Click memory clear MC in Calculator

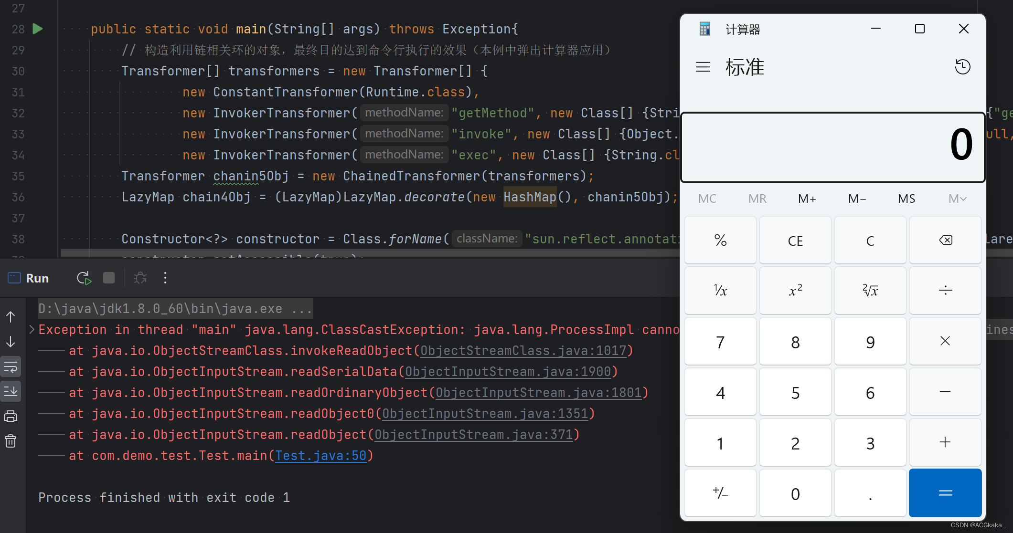[x=707, y=199]
